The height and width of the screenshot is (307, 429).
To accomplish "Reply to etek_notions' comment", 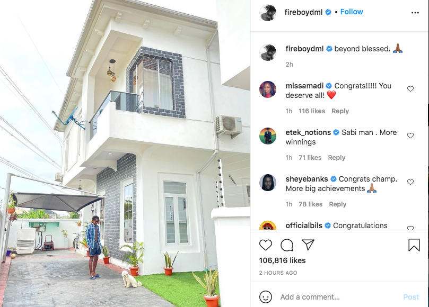I will click(337, 158).
